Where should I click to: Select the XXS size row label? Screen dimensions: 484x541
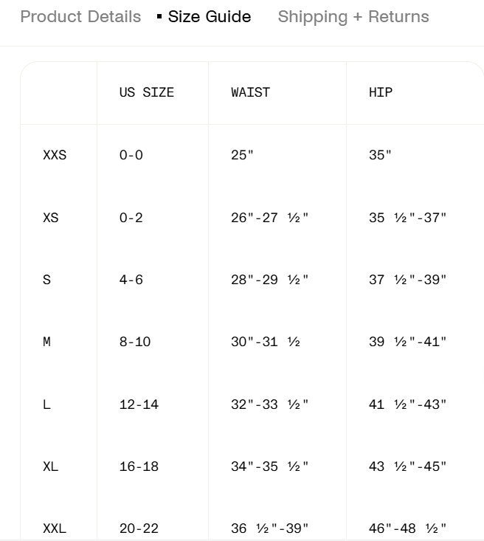point(55,155)
